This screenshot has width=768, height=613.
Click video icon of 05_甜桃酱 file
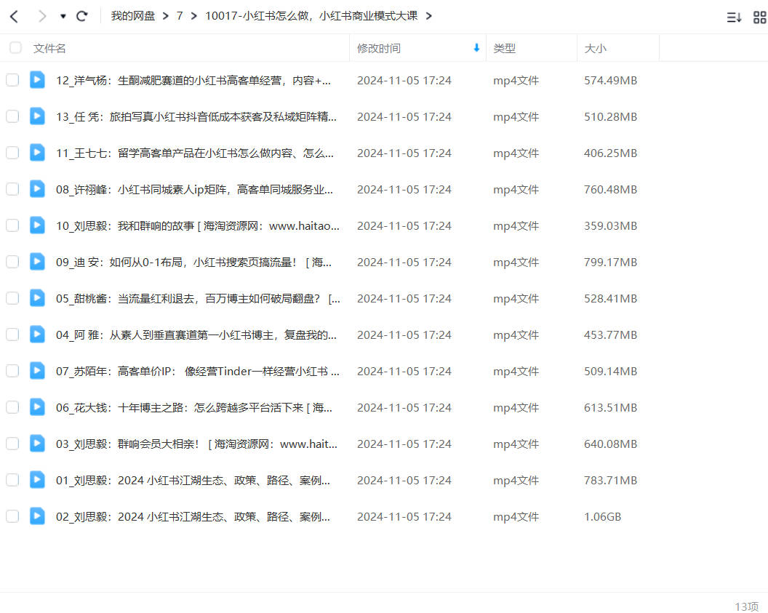click(37, 297)
